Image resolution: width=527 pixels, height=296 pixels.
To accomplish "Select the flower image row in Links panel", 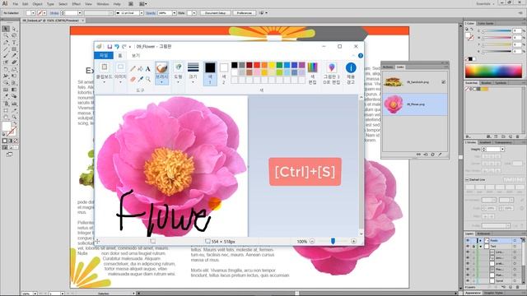I will click(x=415, y=104).
